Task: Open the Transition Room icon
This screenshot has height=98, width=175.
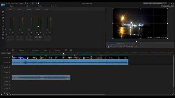Action: (x=3, y=26)
